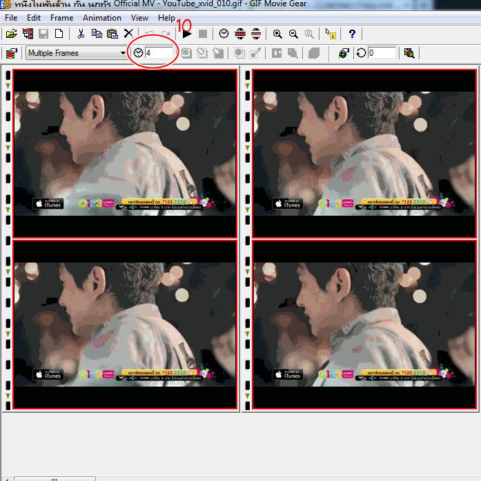Screen dimensions: 481x481
Task: Click the palette inspect magnifier icon
Action: [409, 53]
